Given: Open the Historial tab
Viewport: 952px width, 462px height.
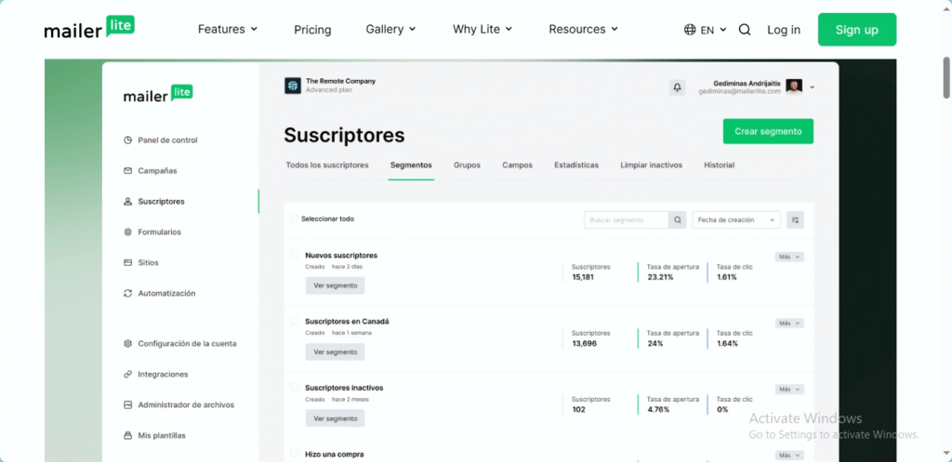Looking at the screenshot, I should pos(719,165).
